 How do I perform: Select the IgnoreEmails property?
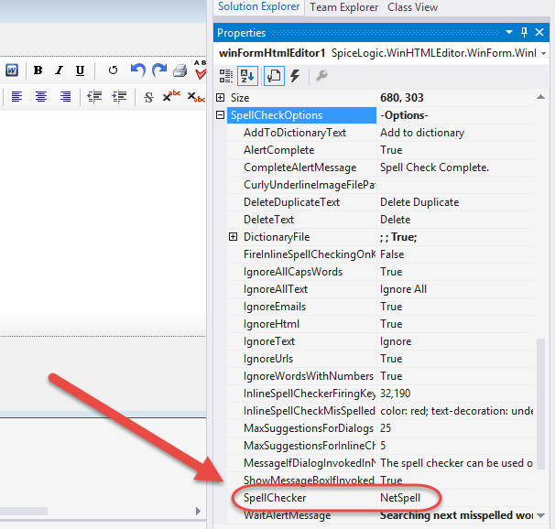point(275,307)
